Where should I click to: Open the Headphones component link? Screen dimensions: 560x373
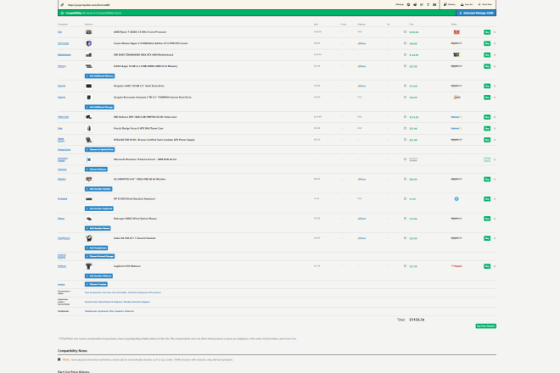64,238
